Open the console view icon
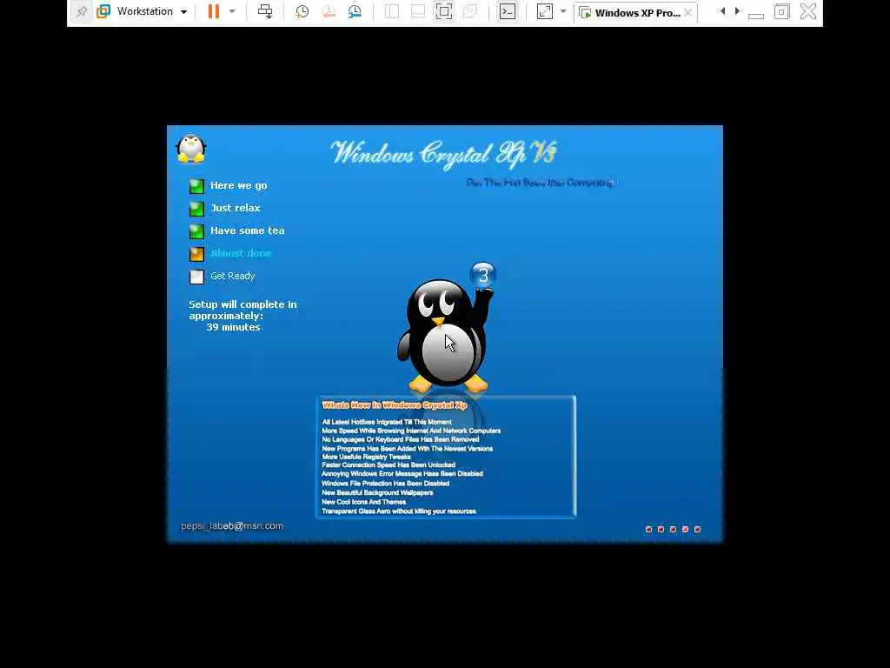The height and width of the screenshot is (668, 890). (508, 11)
